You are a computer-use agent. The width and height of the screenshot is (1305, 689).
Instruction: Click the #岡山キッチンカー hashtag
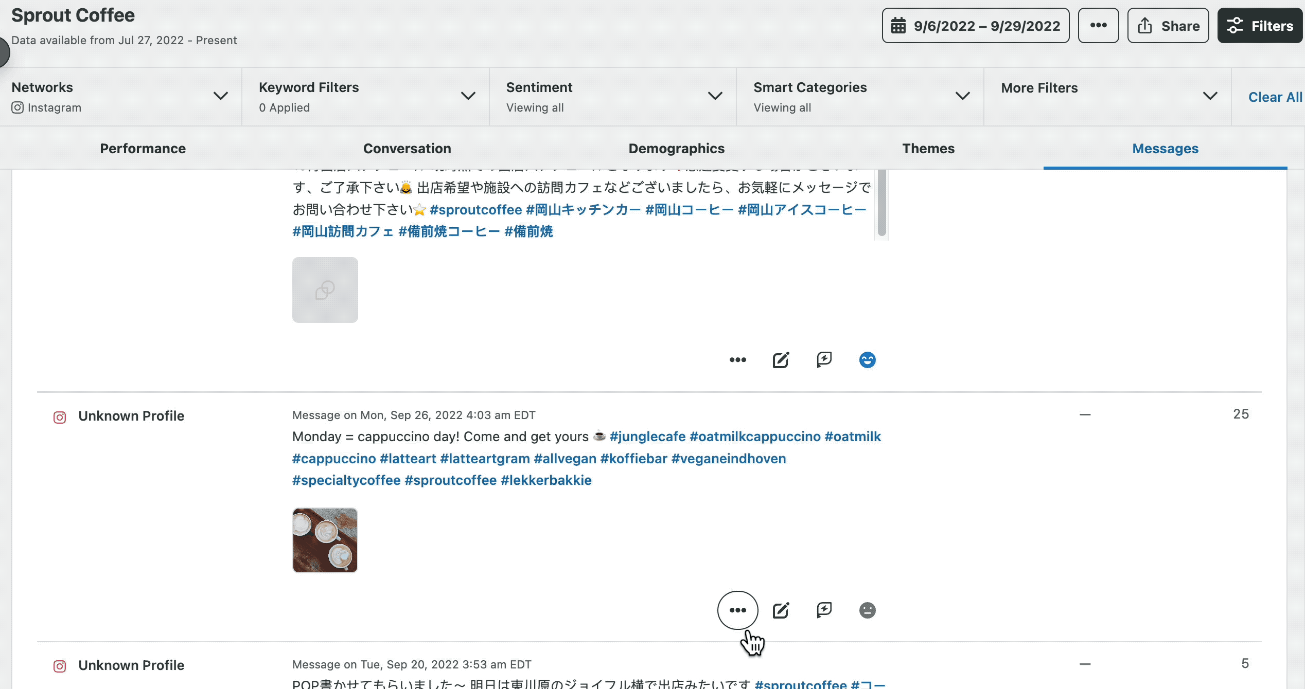584,210
